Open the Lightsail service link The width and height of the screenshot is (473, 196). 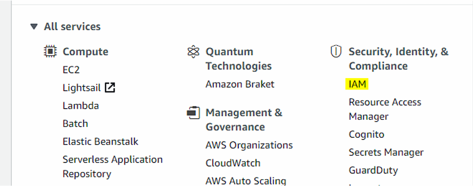point(82,88)
